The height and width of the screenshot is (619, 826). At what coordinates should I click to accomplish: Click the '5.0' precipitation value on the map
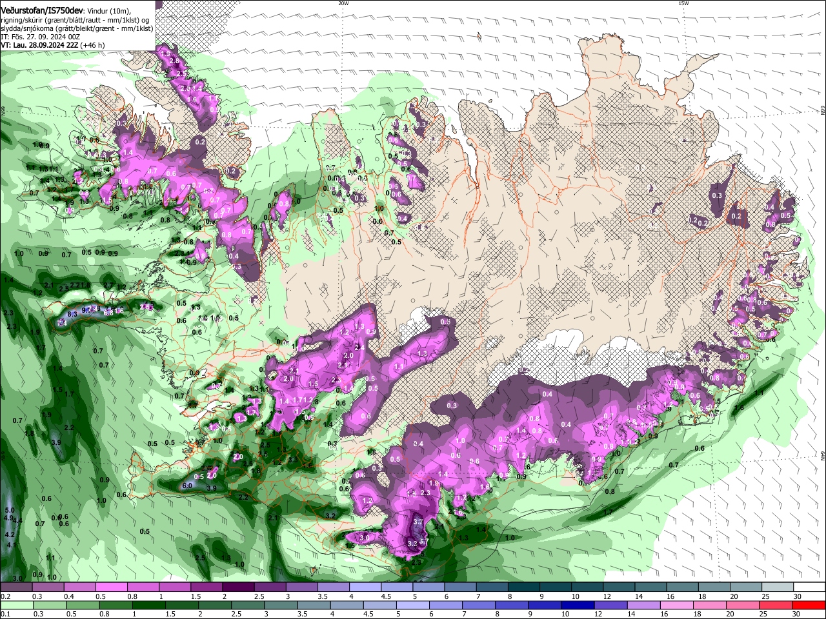pos(9,510)
